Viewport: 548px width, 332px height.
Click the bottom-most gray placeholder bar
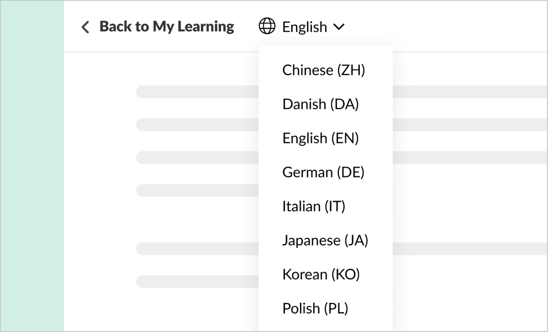pyautogui.click(x=197, y=282)
